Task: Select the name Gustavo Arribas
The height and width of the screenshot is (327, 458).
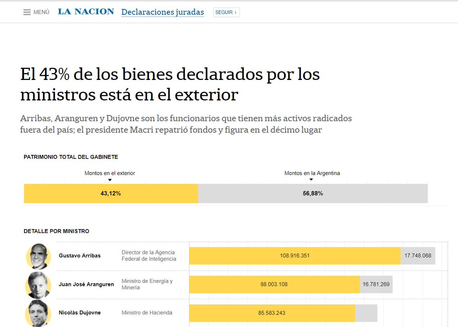Action: click(80, 255)
